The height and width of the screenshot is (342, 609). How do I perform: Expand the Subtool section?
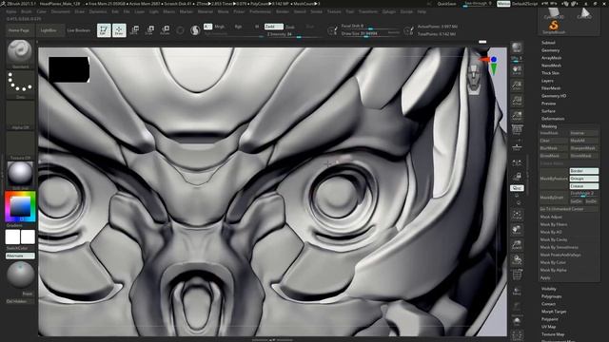click(x=548, y=43)
